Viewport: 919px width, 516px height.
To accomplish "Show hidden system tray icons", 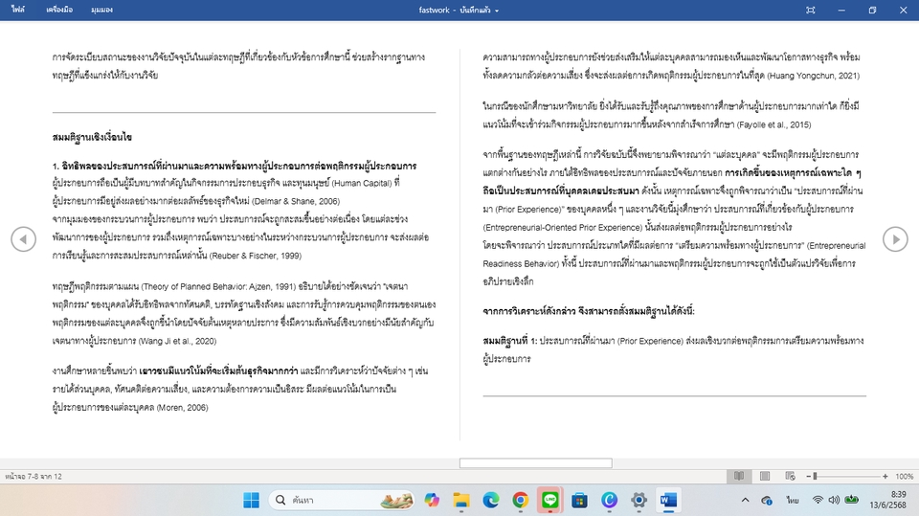I will [745, 501].
